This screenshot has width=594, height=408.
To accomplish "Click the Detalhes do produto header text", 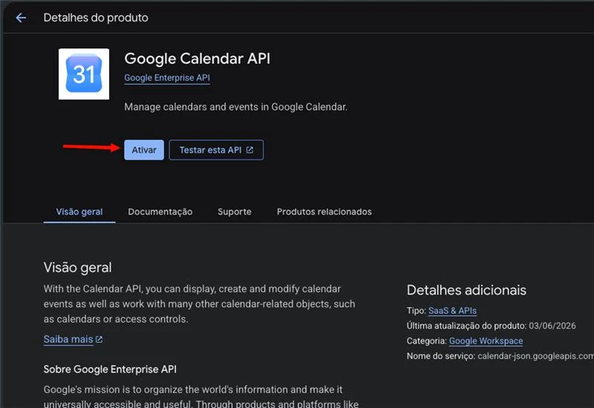I will click(96, 18).
